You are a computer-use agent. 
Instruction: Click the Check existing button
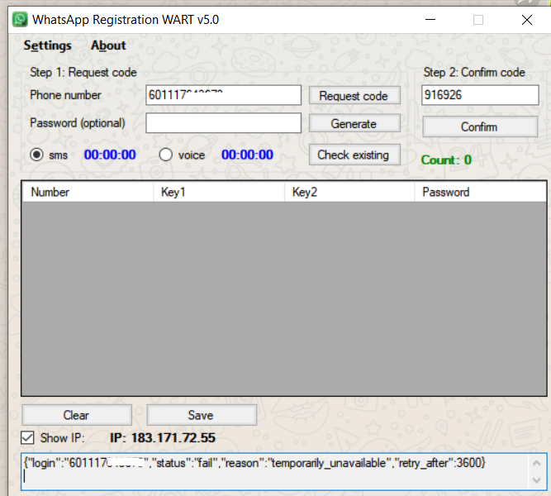tap(354, 155)
